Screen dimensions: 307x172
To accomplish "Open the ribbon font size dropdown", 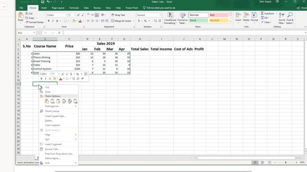I will (x=75, y=15).
